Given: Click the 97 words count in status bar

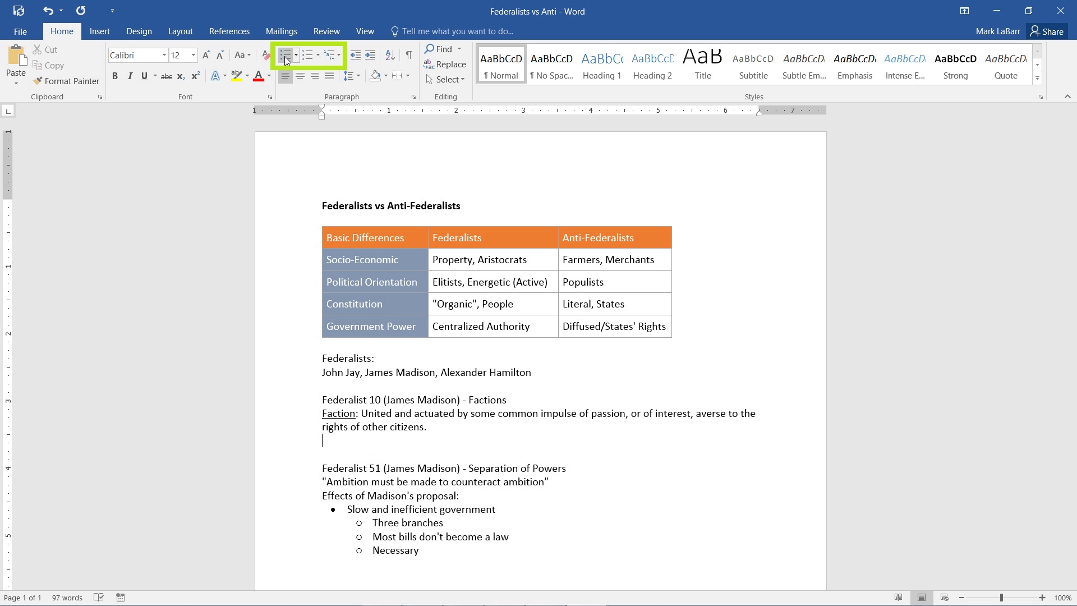Looking at the screenshot, I should click(67, 598).
